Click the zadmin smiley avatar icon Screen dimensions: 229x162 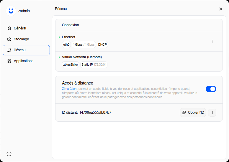pyautogui.click(x=11, y=11)
